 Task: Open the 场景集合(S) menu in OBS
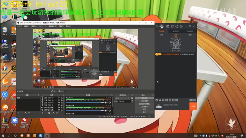pyautogui.click(x=52, y=26)
